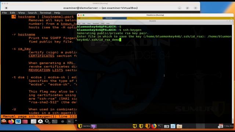Viewport: 235px width, 132px height.
Task: Open the terminal icon in demoServer dock
Action: click(55, 121)
